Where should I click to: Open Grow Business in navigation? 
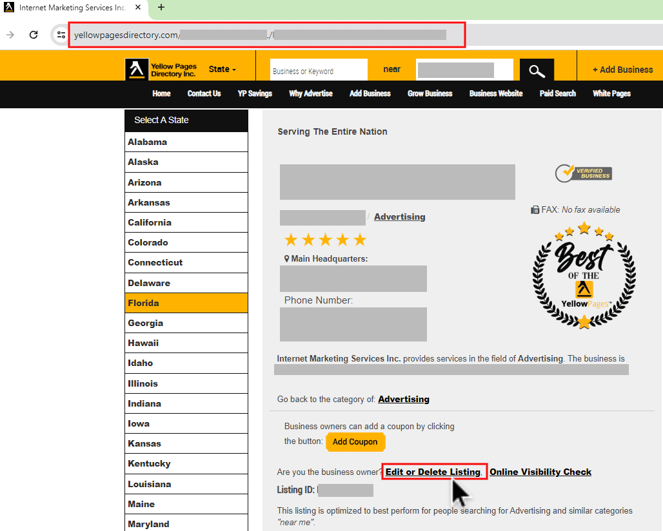[430, 93]
